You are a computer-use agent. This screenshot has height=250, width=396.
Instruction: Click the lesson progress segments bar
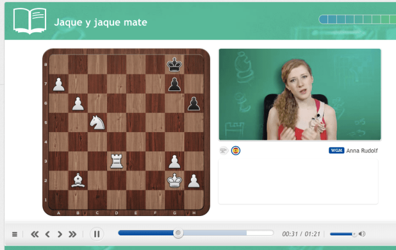[357, 20]
